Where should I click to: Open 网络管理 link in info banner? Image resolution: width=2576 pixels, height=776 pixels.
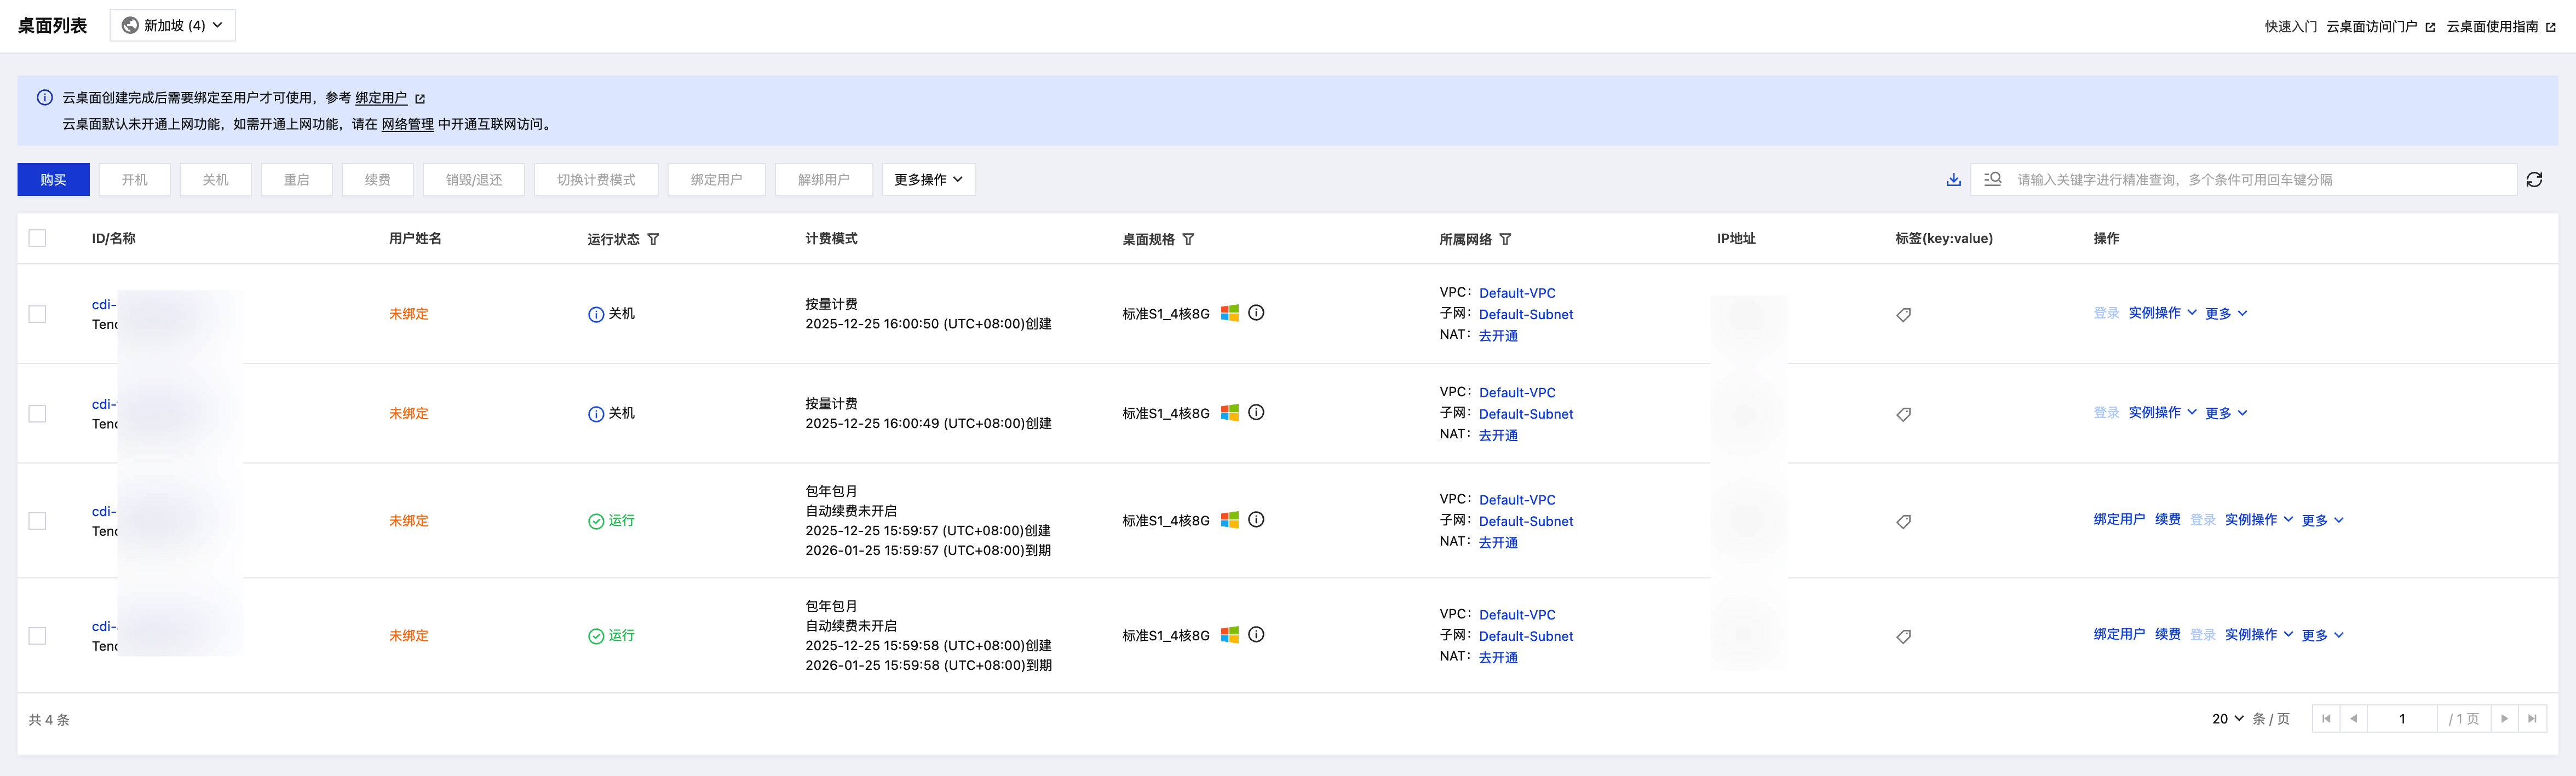click(x=407, y=125)
